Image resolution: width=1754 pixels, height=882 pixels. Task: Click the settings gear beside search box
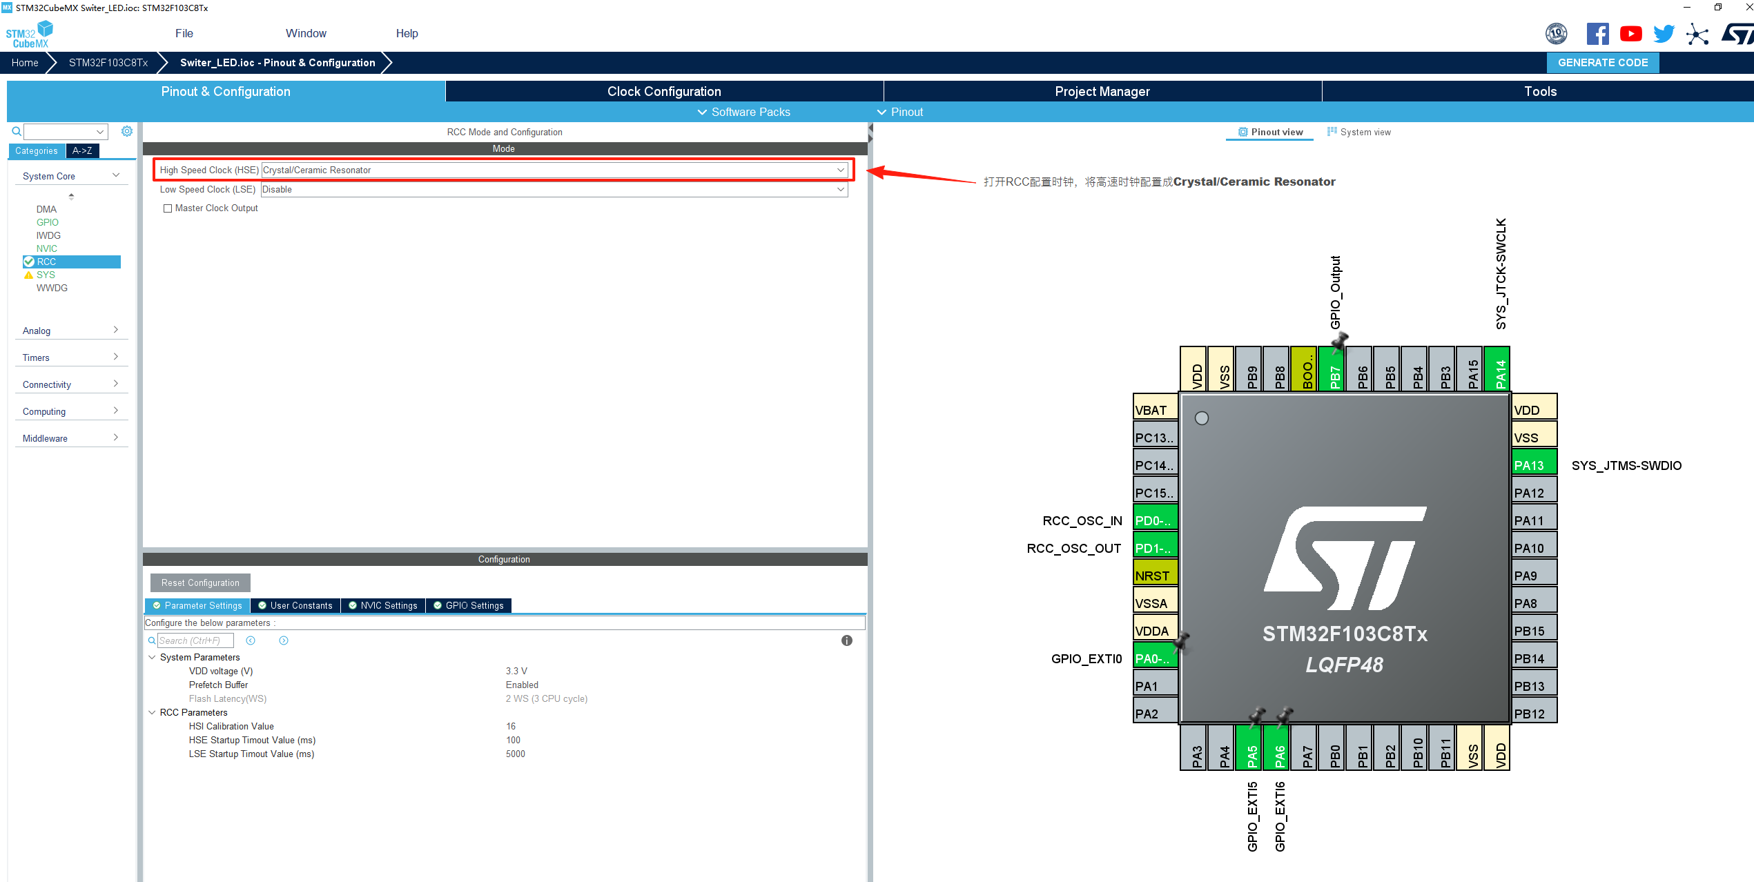point(127,131)
